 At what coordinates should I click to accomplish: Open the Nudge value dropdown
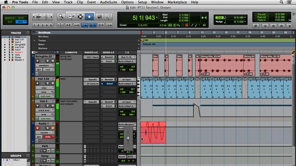(x=245, y=22)
